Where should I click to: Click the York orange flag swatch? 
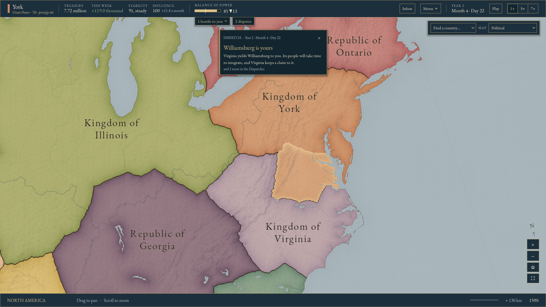point(9,9)
